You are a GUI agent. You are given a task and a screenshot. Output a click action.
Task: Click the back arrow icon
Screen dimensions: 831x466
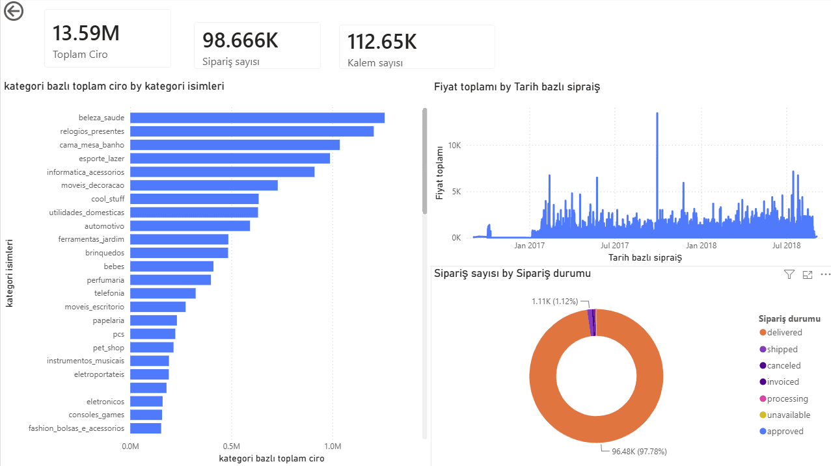click(x=13, y=11)
